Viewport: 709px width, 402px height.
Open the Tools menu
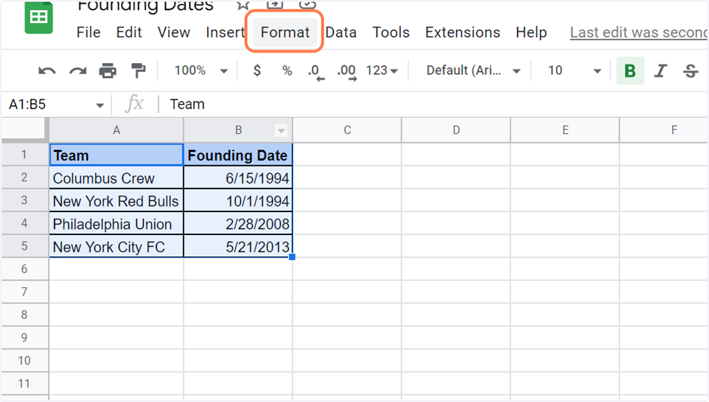(391, 32)
